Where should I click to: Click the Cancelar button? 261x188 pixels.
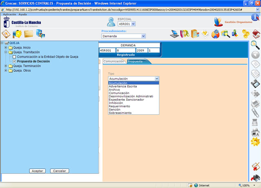pos(60,171)
